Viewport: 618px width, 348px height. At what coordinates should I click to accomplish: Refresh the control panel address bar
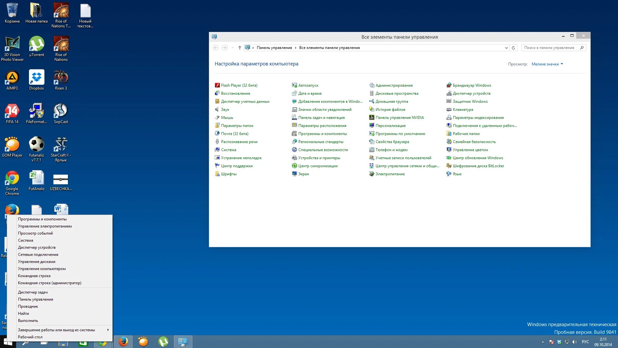pos(513,48)
